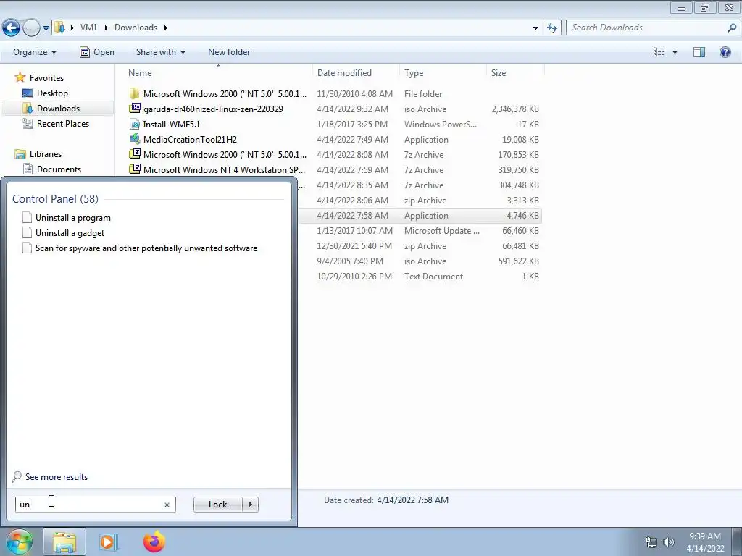Click the MediaCreationTool21H2 file name
Image resolution: width=742 pixels, height=556 pixels.
[190, 140]
